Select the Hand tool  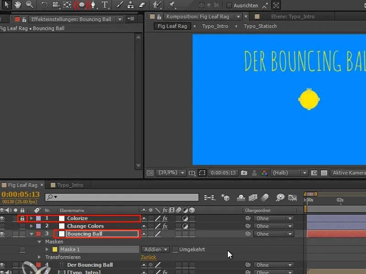click(18, 5)
